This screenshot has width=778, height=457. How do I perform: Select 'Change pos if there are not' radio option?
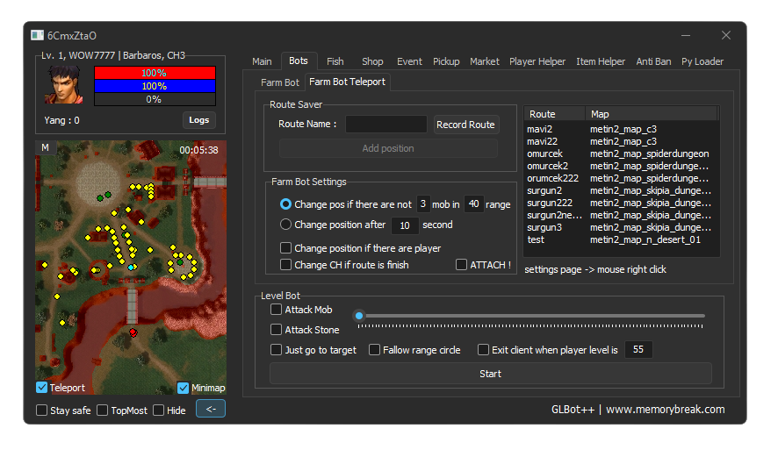tap(285, 204)
